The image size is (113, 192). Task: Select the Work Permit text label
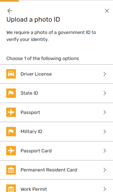click(34, 189)
